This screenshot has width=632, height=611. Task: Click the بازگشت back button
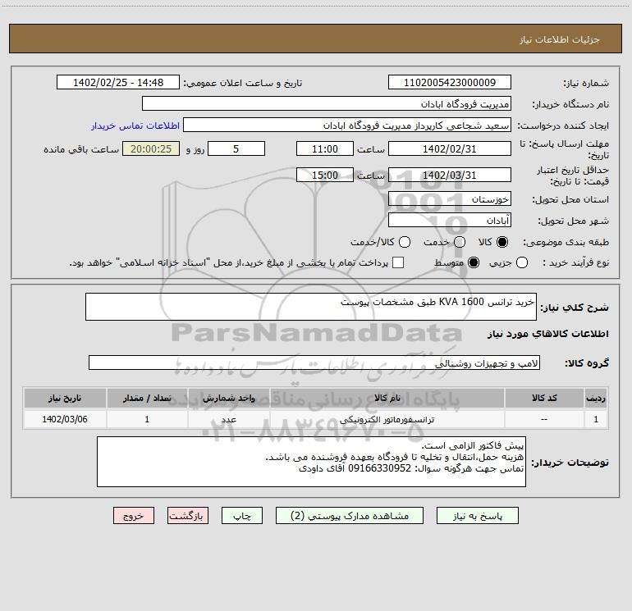(188, 516)
